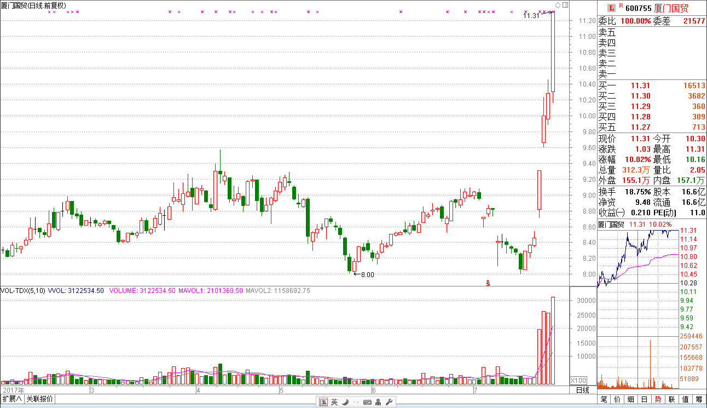Click the PE(动) 11.0 value

tap(698, 212)
